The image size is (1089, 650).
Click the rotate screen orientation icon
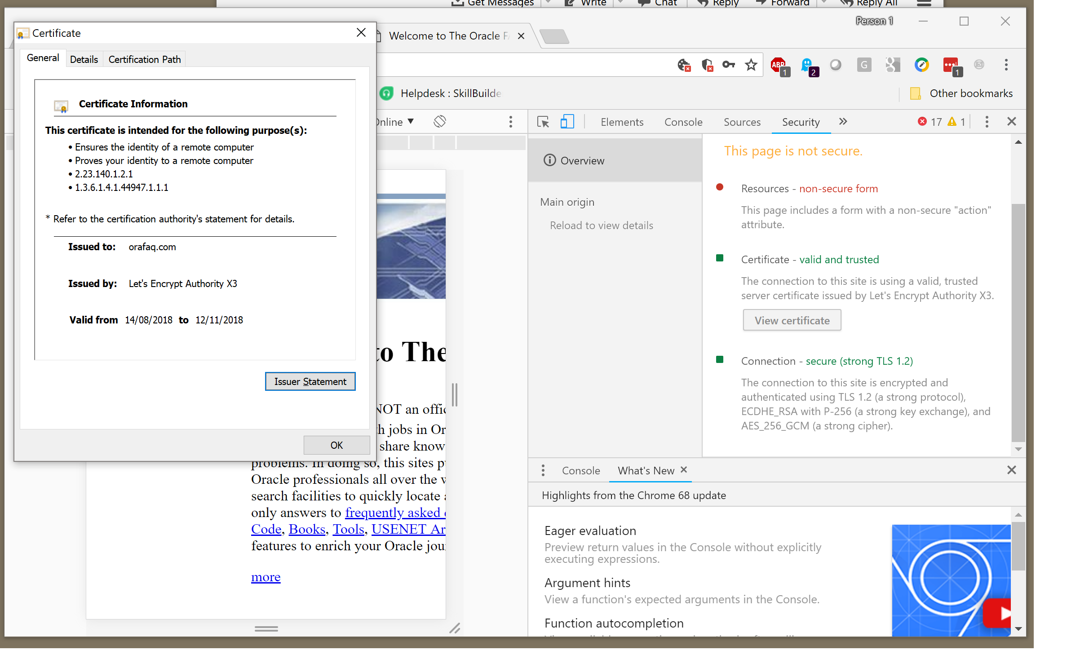(x=439, y=121)
